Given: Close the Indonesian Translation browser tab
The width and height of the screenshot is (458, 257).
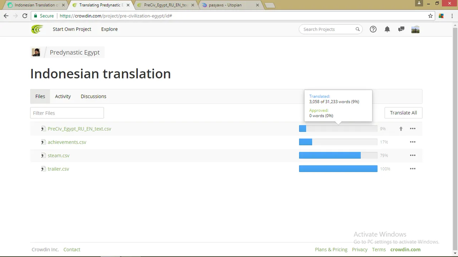Looking at the screenshot, I should coord(63,5).
